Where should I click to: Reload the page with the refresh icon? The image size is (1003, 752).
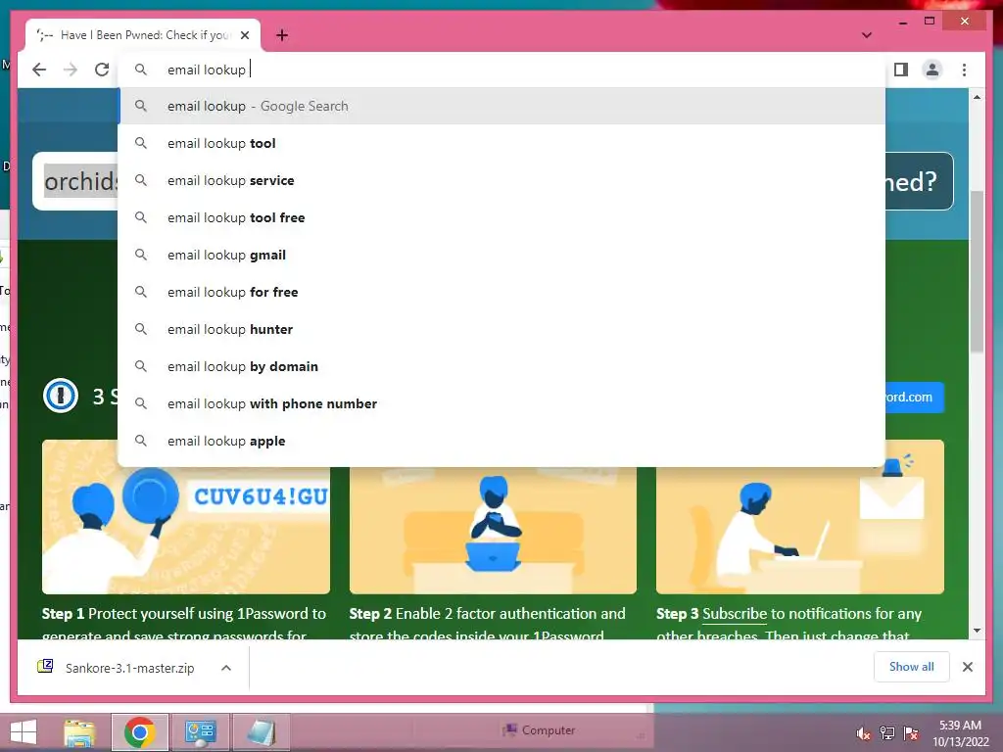102,70
